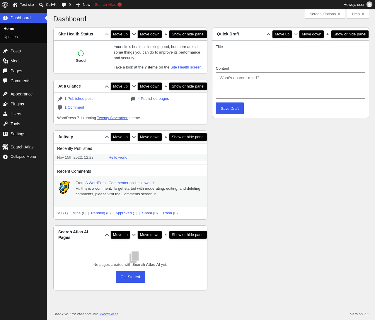
Task: Open the WordPress logo menu
Action: [x=5, y=5]
